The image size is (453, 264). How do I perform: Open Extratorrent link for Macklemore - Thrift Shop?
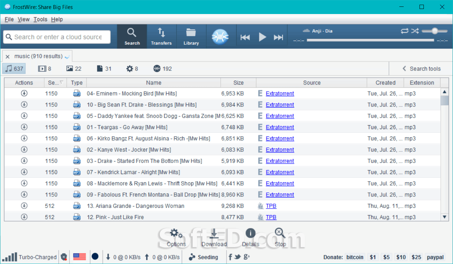point(280,183)
